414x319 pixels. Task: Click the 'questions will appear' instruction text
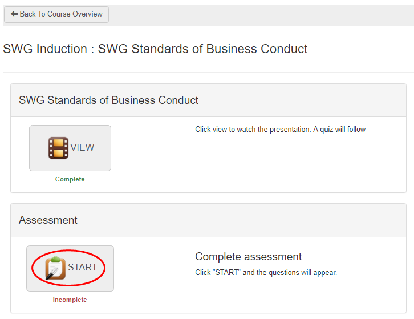[x=266, y=273]
